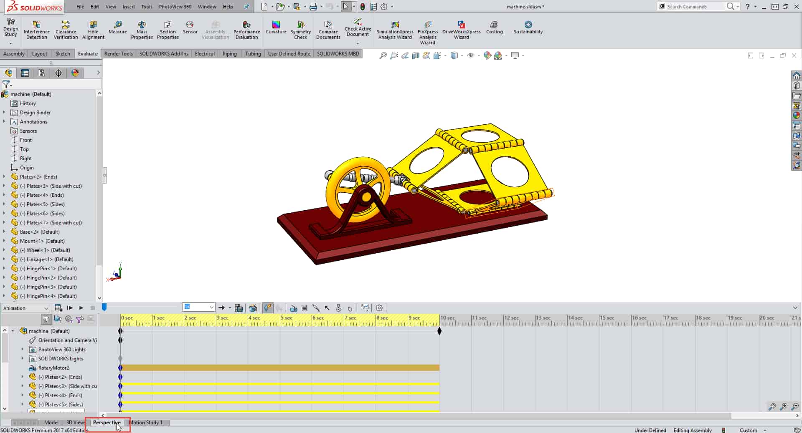
Task: Toggle Hide/Show Items eye icon
Action: tap(472, 55)
